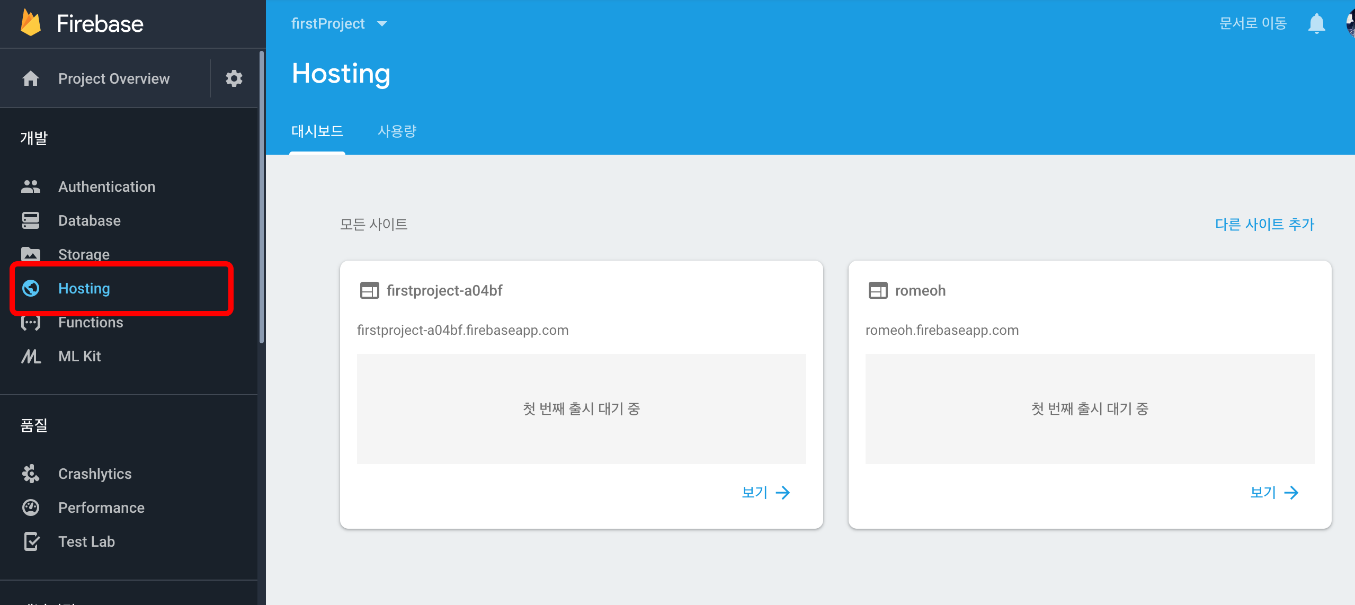Click the Firebase flame logo
Image resolution: width=1355 pixels, height=605 pixels.
coord(31,23)
